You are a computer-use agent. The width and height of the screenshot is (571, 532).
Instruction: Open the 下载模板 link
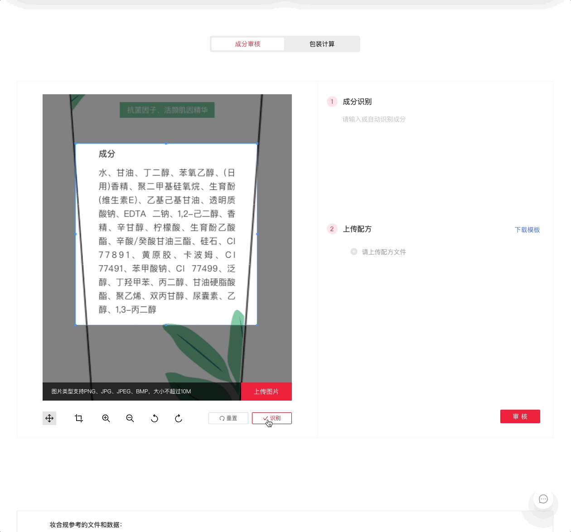pyautogui.click(x=527, y=230)
